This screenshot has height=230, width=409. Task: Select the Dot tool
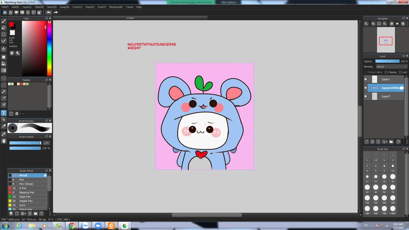4,34
